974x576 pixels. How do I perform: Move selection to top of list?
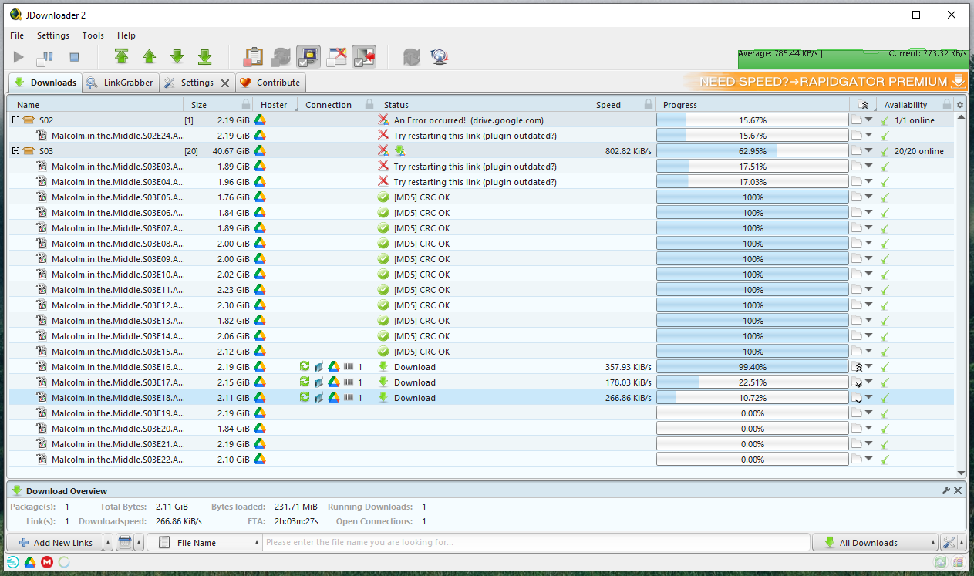click(121, 56)
